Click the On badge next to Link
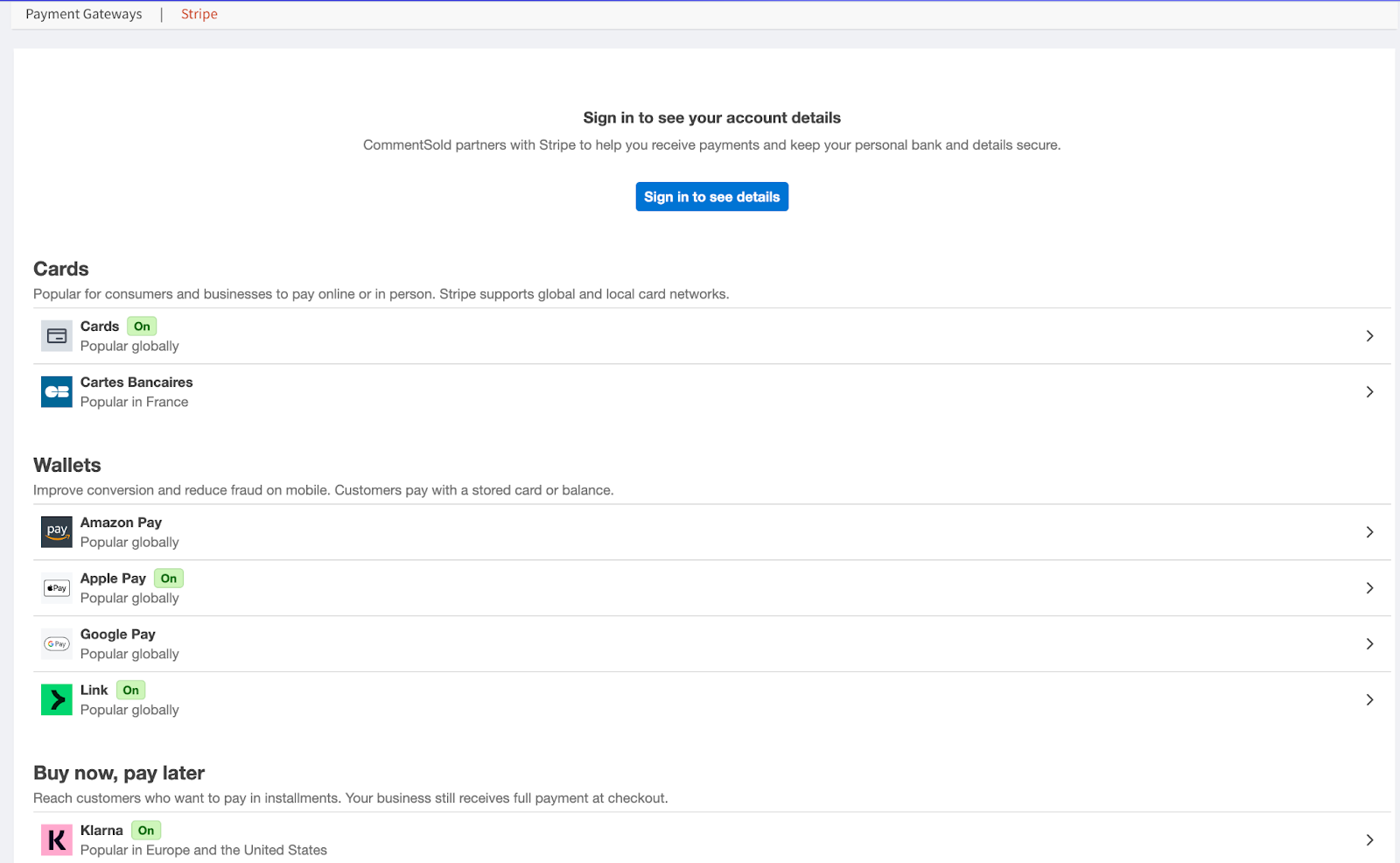 pyautogui.click(x=130, y=691)
